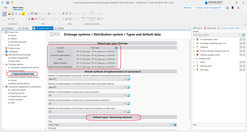This screenshot has width=247, height=132.
Task: Click monitor icon beside first Bend 87° dropdown
Action: coord(128,79)
